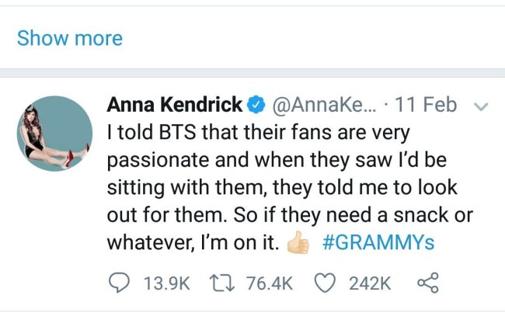Like the tweet with the heart
Screen dimensions: 505x313
pos(326,283)
